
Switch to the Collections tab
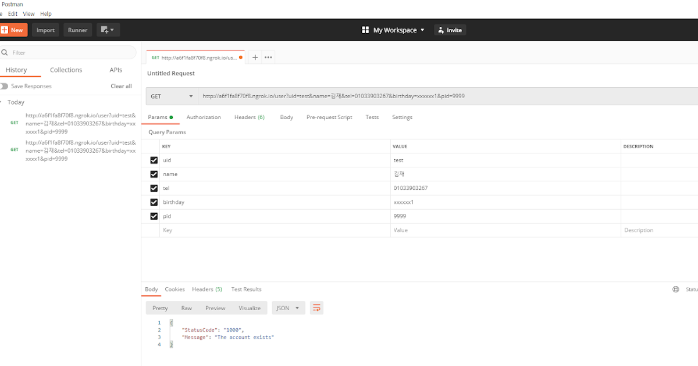pos(66,70)
